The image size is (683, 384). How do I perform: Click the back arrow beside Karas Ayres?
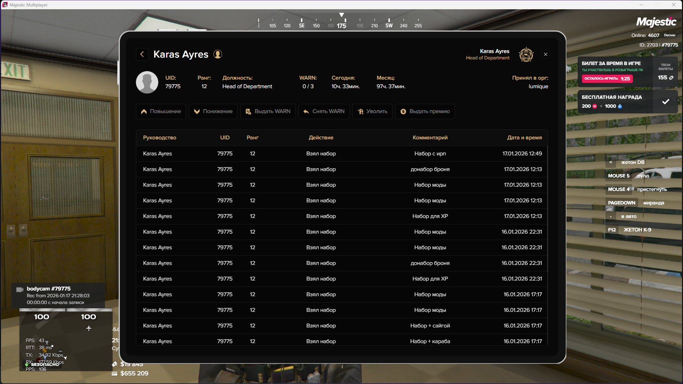[x=142, y=54]
